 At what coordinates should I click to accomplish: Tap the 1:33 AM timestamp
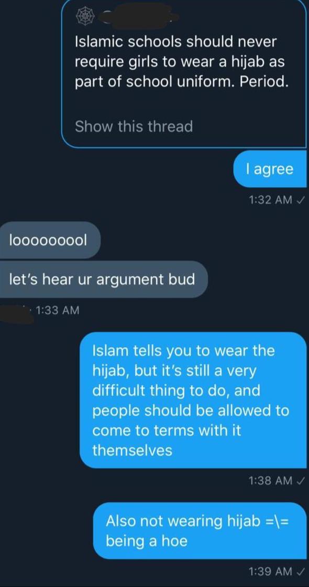[x=58, y=310]
